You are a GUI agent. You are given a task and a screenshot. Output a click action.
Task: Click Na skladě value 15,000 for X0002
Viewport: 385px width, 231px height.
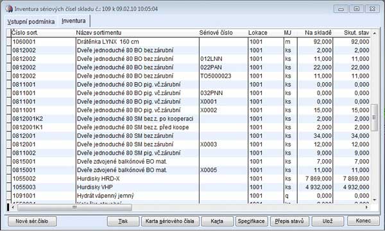(315, 110)
